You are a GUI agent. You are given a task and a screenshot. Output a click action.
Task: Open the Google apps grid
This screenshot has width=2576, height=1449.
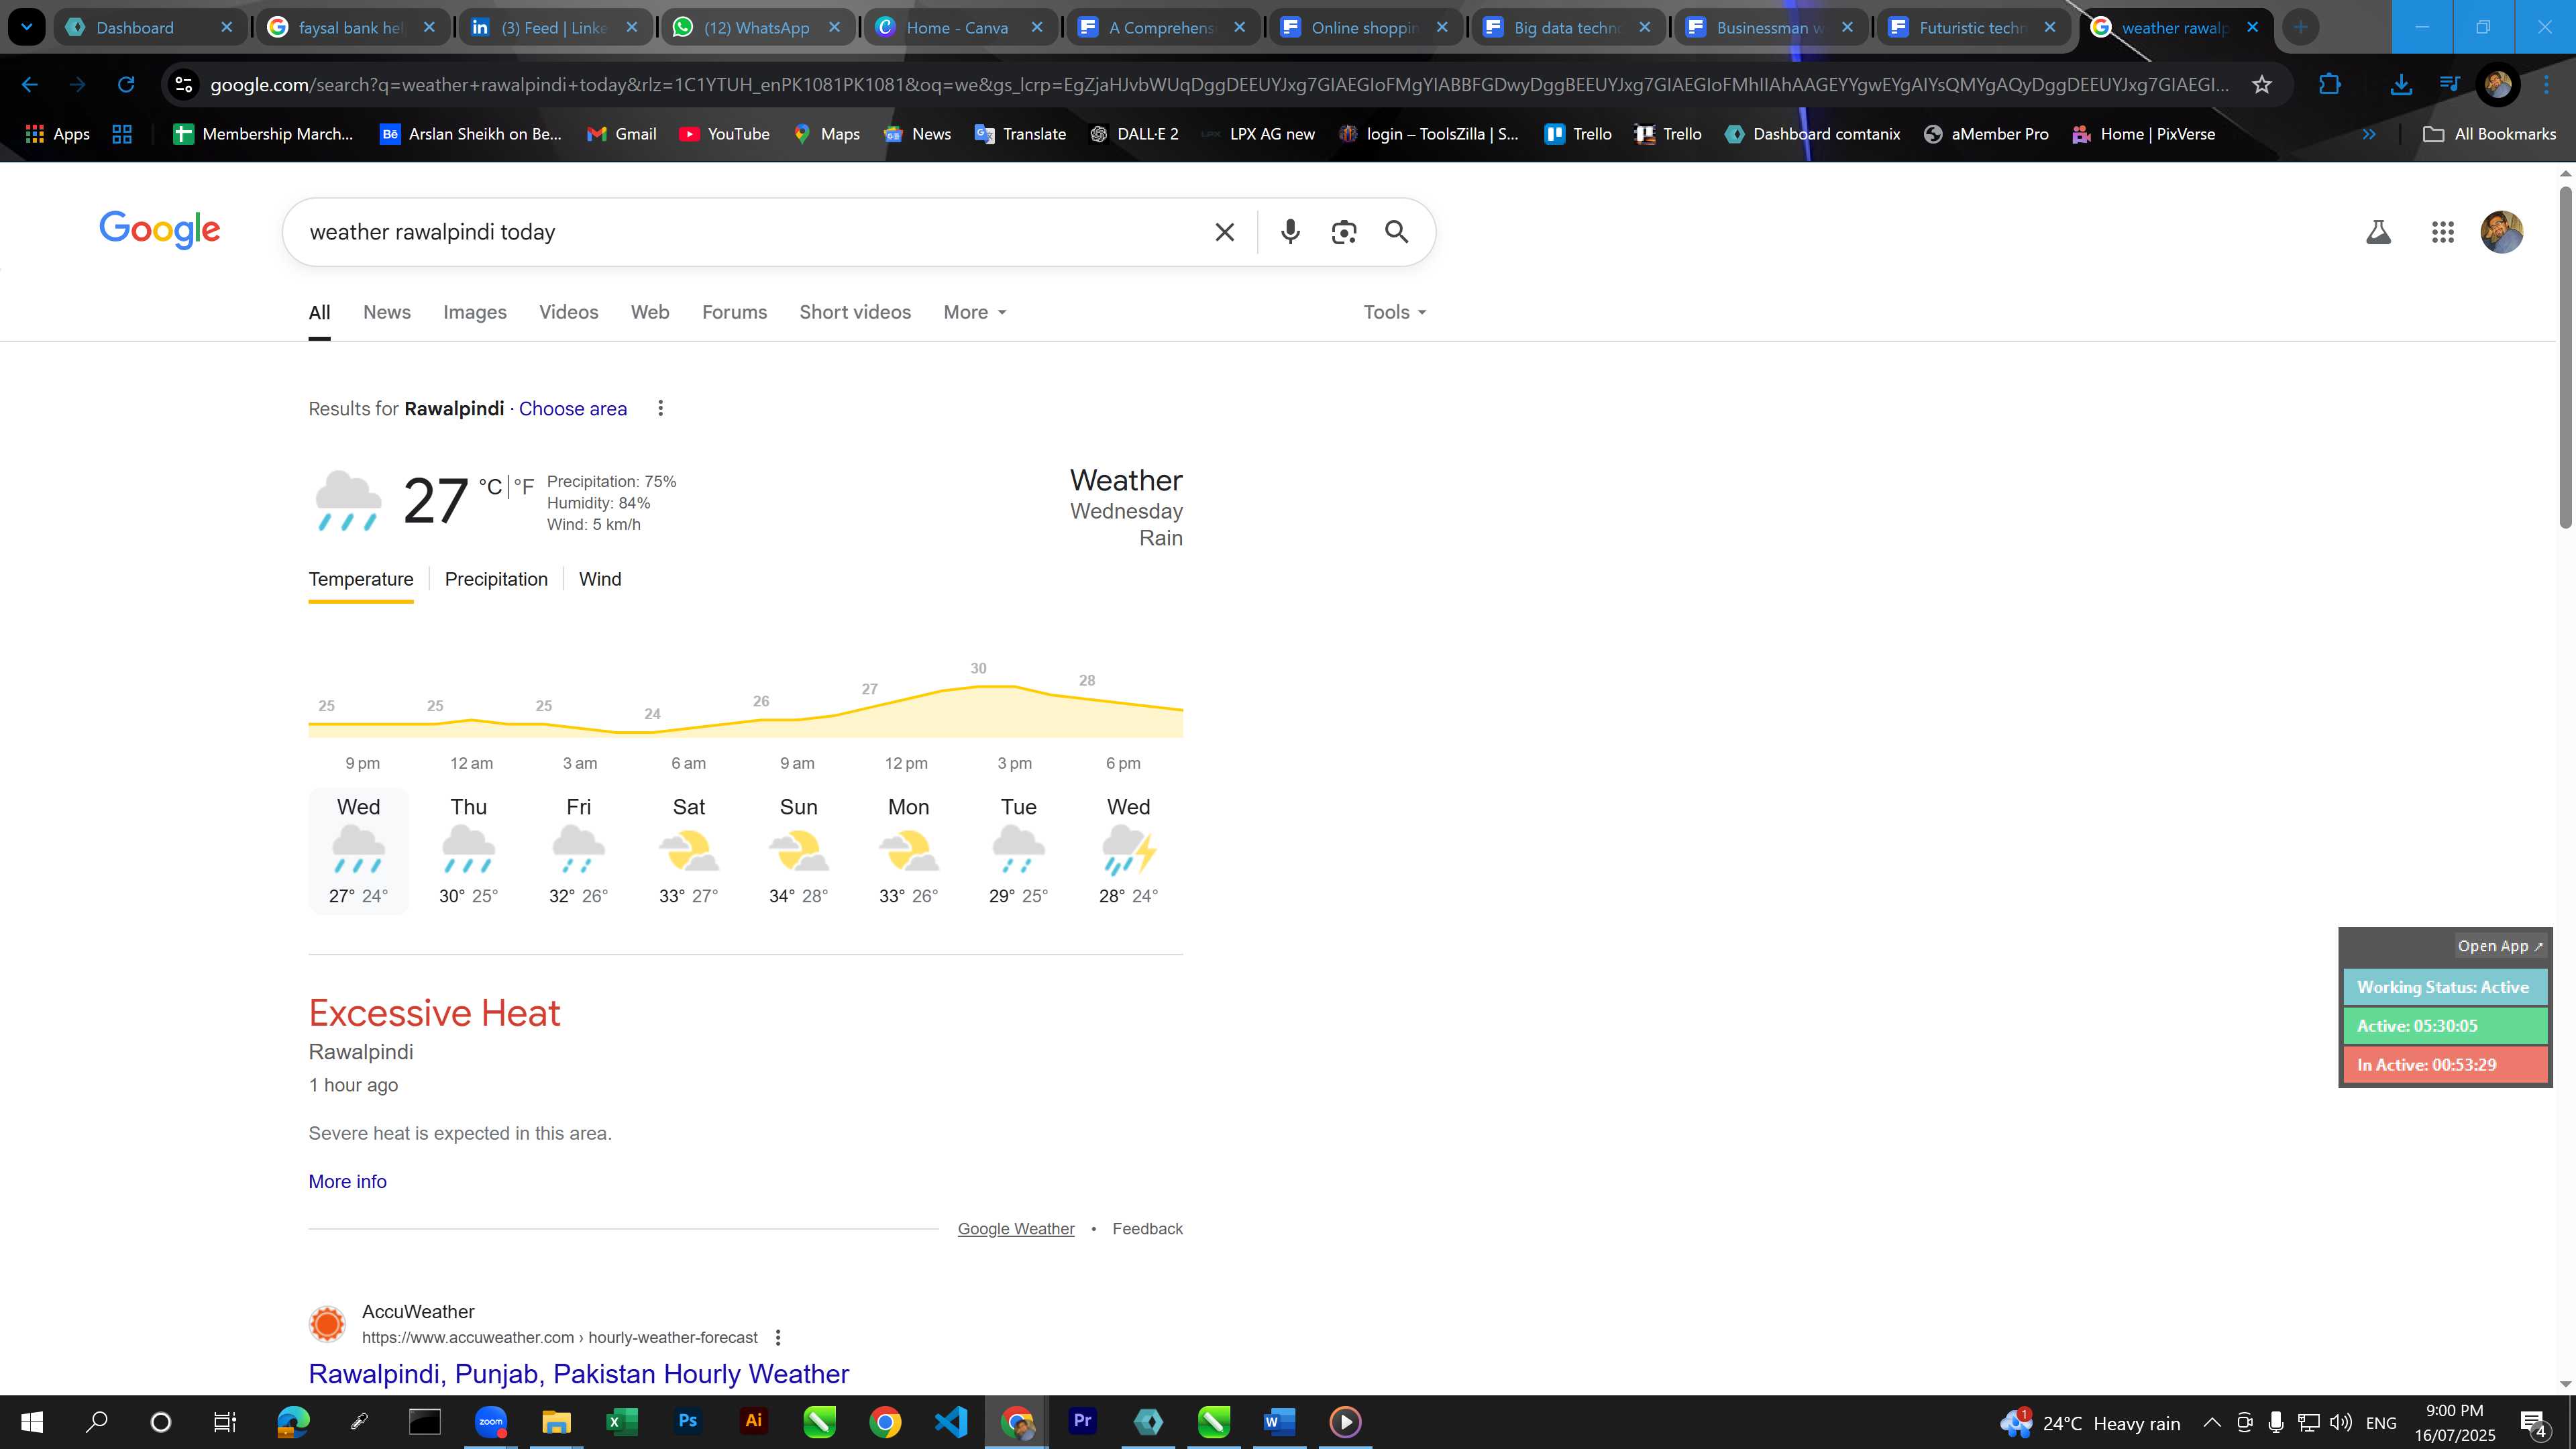(2442, 233)
